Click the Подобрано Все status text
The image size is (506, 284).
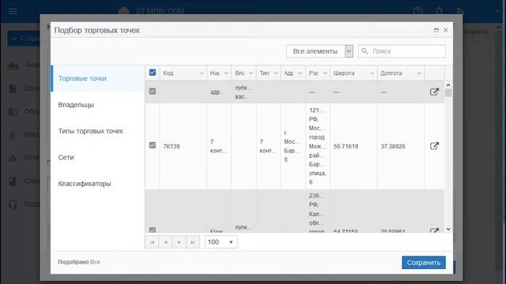click(79, 262)
